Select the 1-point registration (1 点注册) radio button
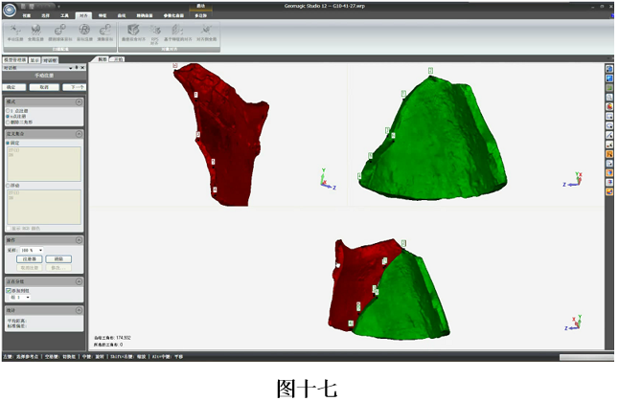The image size is (619, 401). pyautogui.click(x=8, y=111)
